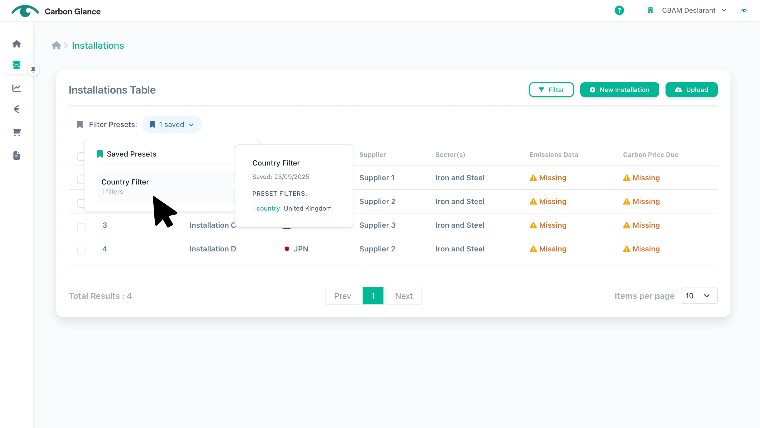Open the database icon in sidebar
Screen dimensions: 760x428
pos(17,65)
